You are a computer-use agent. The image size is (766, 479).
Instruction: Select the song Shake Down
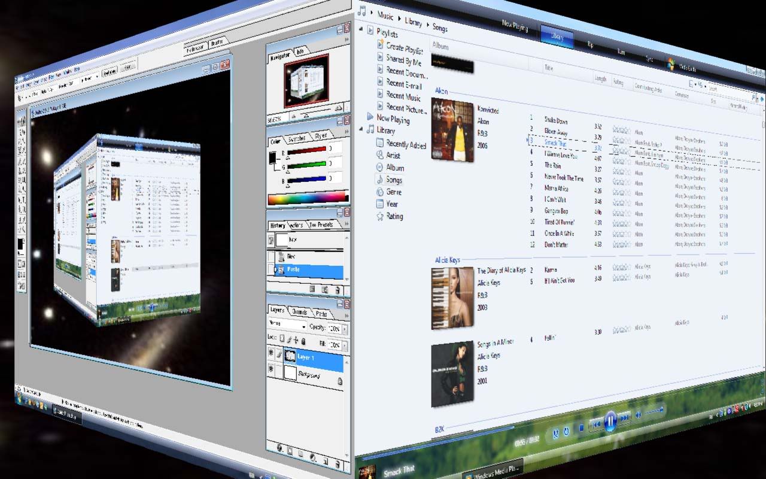click(556, 120)
